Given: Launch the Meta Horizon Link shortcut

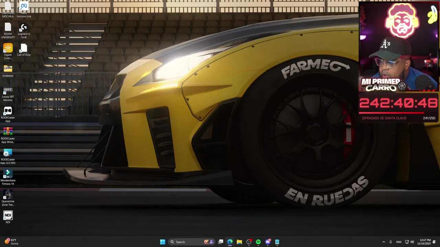Looking at the screenshot, I should pyautogui.click(x=24, y=10).
